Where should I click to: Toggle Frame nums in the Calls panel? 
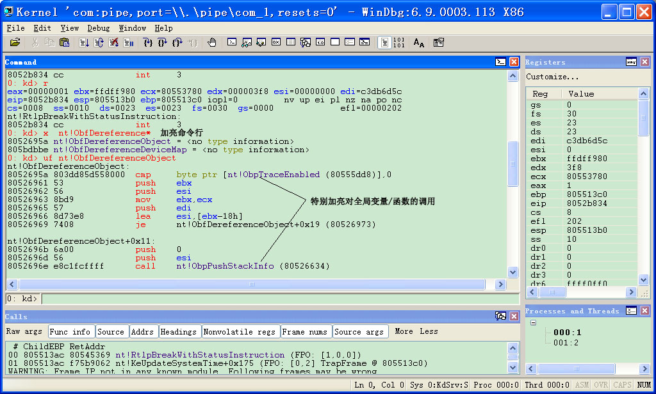click(306, 332)
